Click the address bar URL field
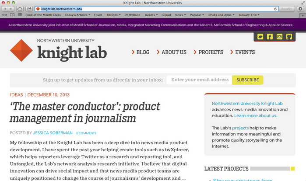306x181 pixels. [156, 9]
